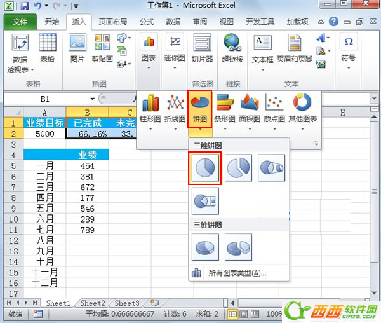Open the 公式 formulas tab
Screen dimensions: 381x323
[x=147, y=22]
